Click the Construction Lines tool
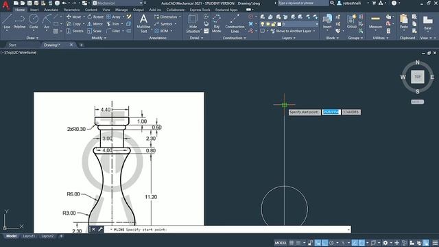Screen dimensions: 439x247 coord(235,23)
